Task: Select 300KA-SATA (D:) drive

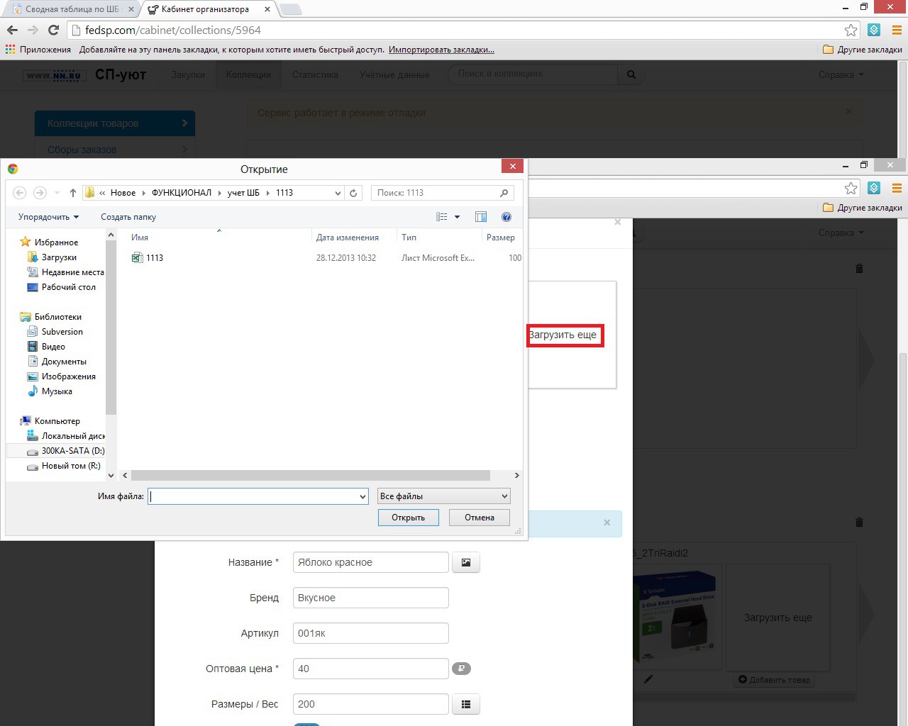Action: pos(65,451)
